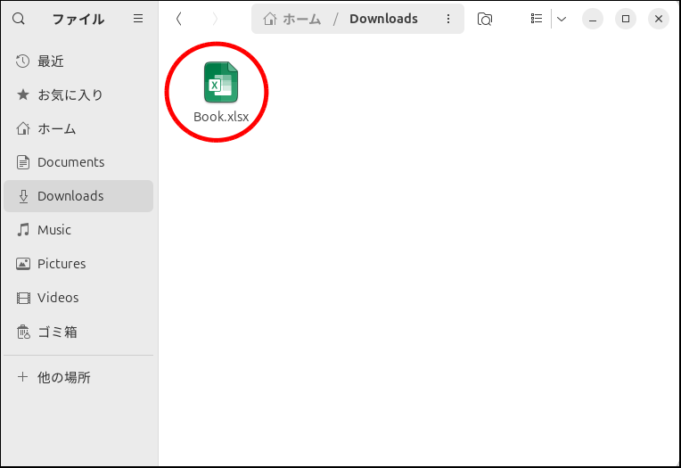This screenshot has width=681, height=468.
Task: Open the sidebar hamburger menu
Action: [137, 19]
